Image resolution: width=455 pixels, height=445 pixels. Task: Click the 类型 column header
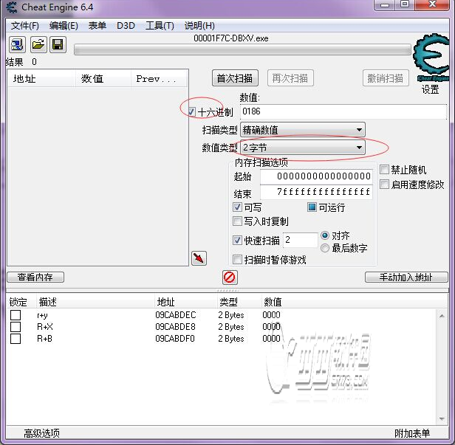pyautogui.click(x=228, y=302)
